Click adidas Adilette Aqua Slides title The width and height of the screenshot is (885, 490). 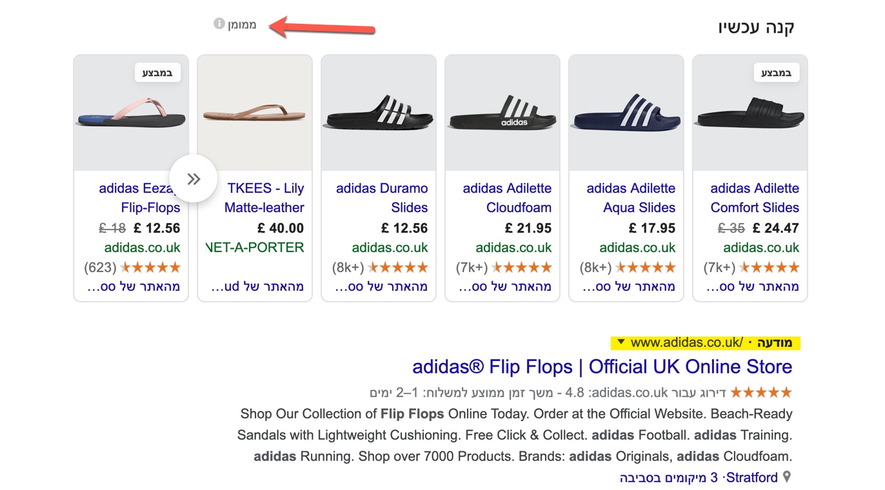pyautogui.click(x=630, y=198)
